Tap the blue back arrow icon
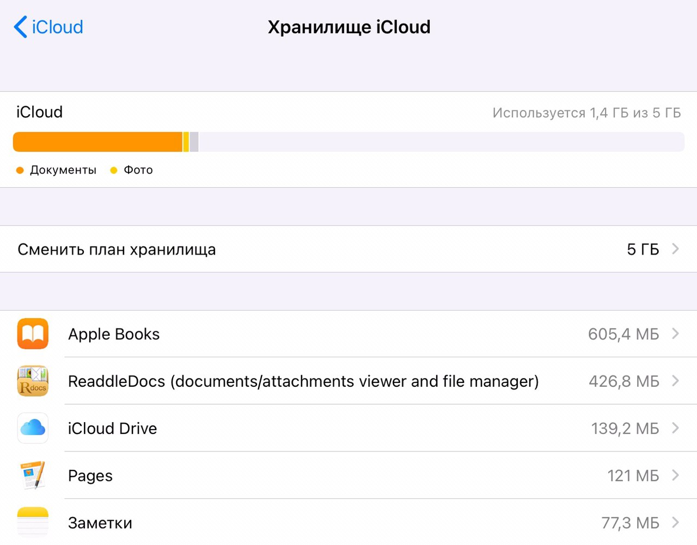This screenshot has width=697, height=545. pos(20,27)
